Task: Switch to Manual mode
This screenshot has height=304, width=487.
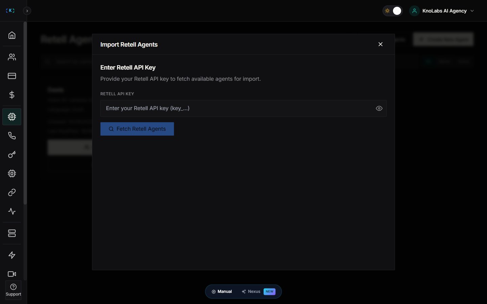Action: (x=222, y=292)
